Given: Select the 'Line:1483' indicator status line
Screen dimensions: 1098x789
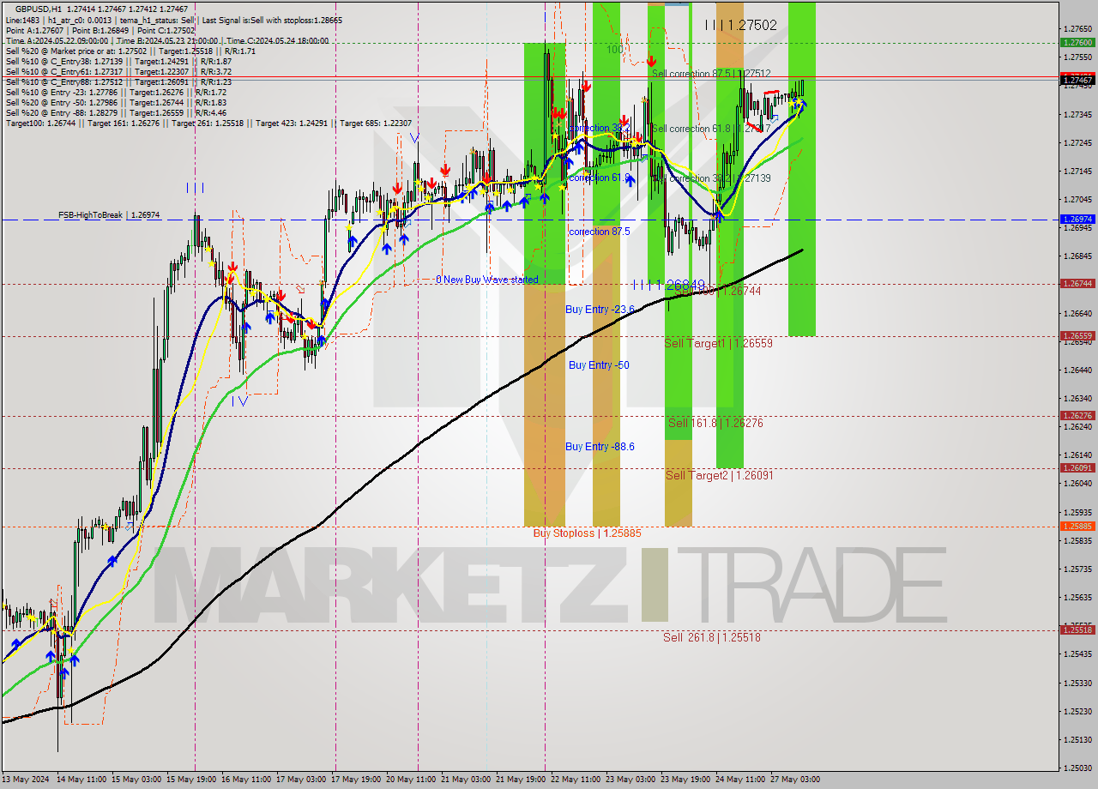Looking at the screenshot, I should [x=174, y=19].
